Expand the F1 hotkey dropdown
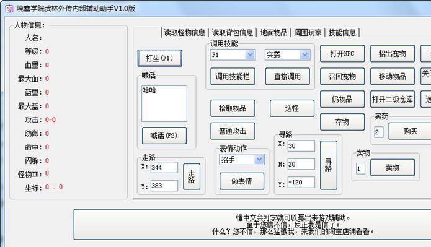This screenshot has width=431, height=247. coord(250,54)
